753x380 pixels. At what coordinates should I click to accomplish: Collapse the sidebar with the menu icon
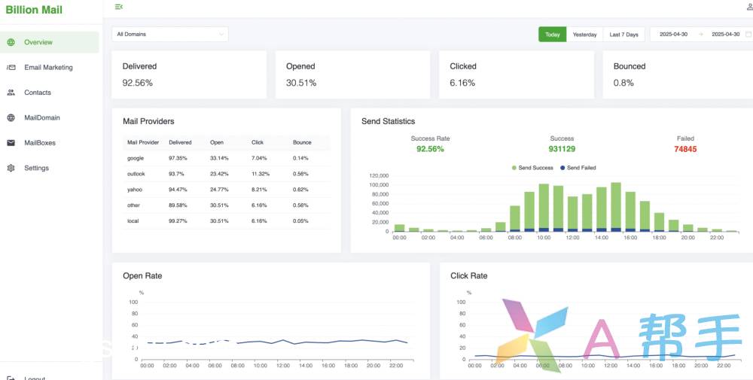click(x=119, y=7)
